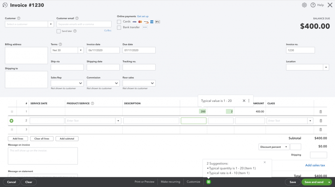Click the green plus icon on line 2
Viewport: 335px width, 187px height.
click(11, 121)
